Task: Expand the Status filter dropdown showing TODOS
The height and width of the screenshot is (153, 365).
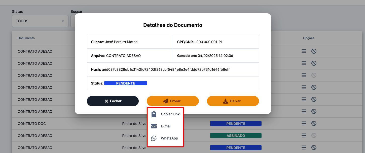Action: coord(40,21)
